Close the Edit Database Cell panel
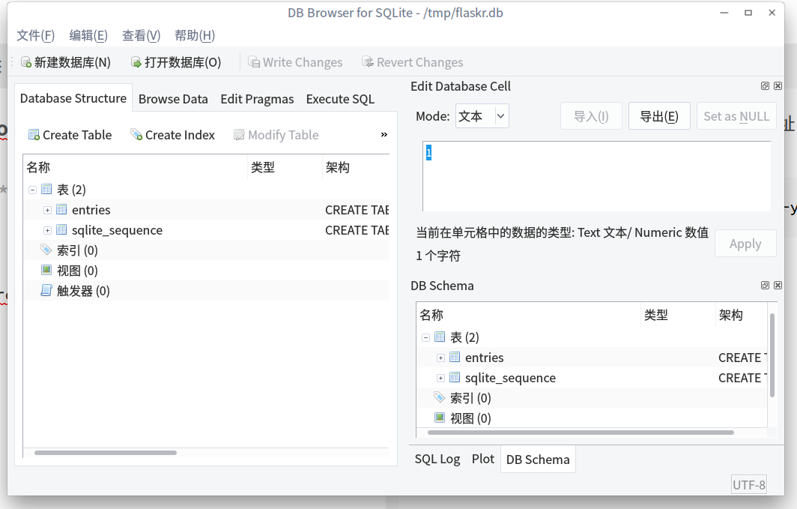797x509 pixels. tap(778, 86)
